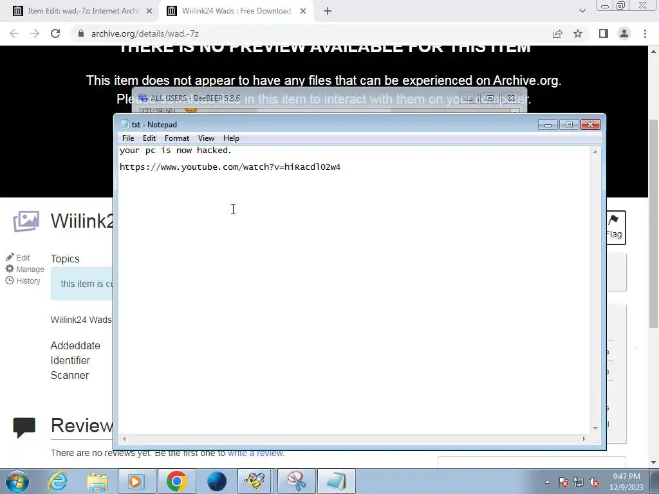This screenshot has height=494, width=659.
Task: Open the Edit menu in Notepad
Action: (149, 138)
